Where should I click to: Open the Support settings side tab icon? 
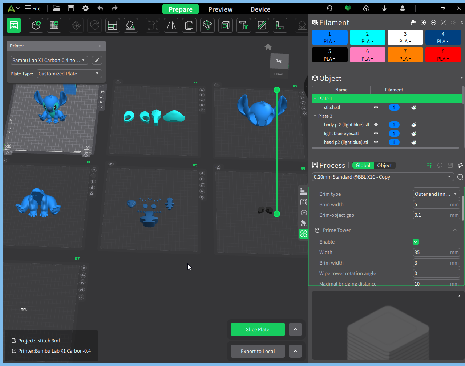(304, 223)
